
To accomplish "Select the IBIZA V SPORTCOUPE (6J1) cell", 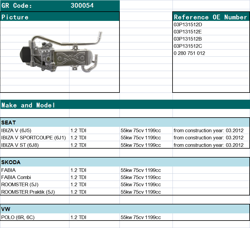I will click(x=35, y=138).
